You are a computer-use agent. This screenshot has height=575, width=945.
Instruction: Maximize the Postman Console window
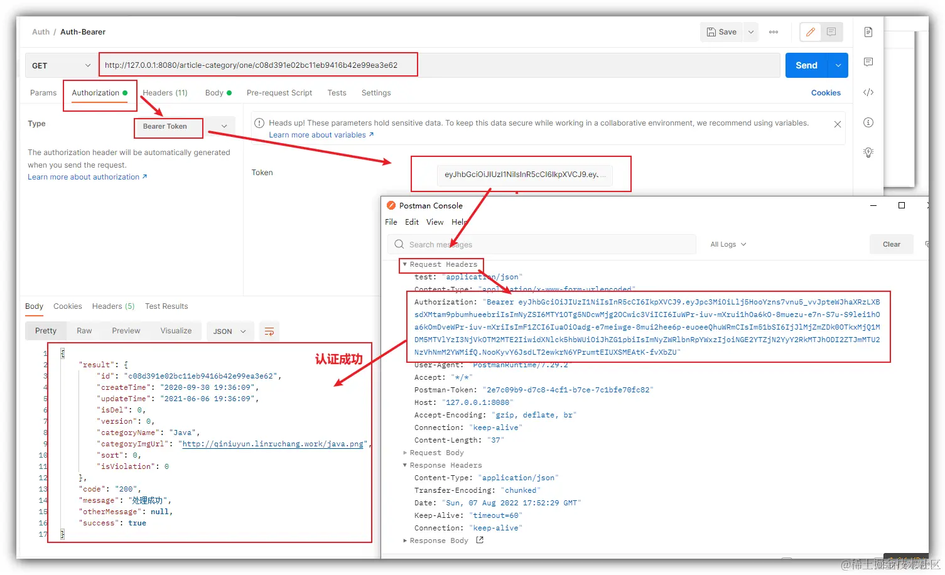click(x=902, y=205)
